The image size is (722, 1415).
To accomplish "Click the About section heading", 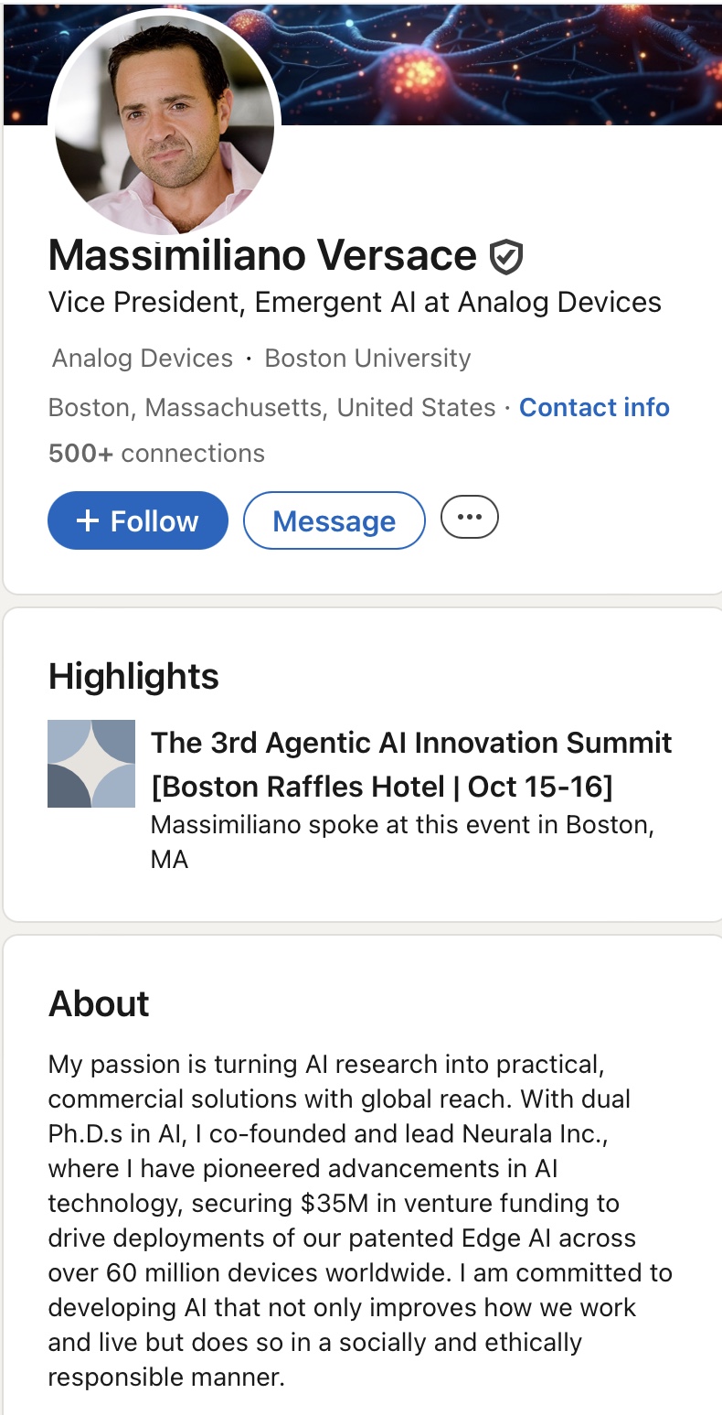I will 99,1003.
